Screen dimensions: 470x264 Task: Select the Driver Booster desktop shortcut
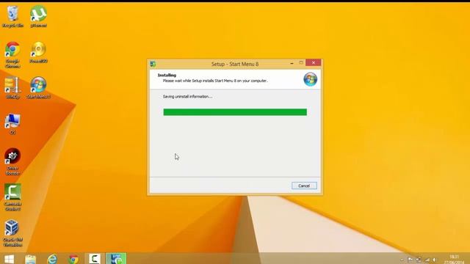[x=12, y=161]
